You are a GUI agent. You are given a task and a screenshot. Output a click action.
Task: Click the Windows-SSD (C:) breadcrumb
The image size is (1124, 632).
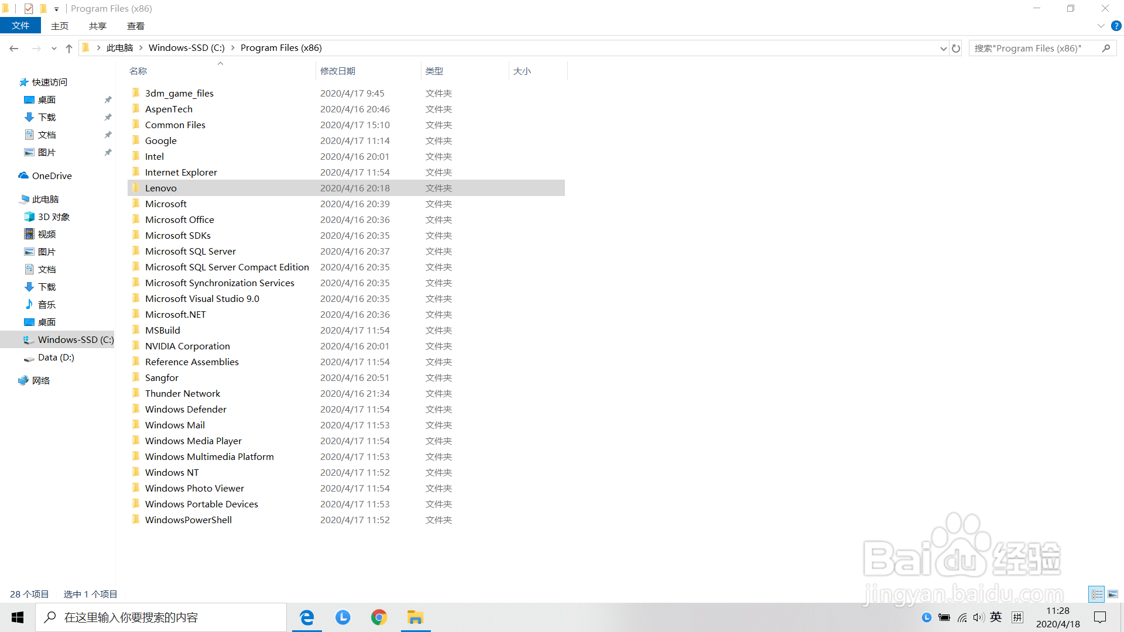pyautogui.click(x=186, y=48)
